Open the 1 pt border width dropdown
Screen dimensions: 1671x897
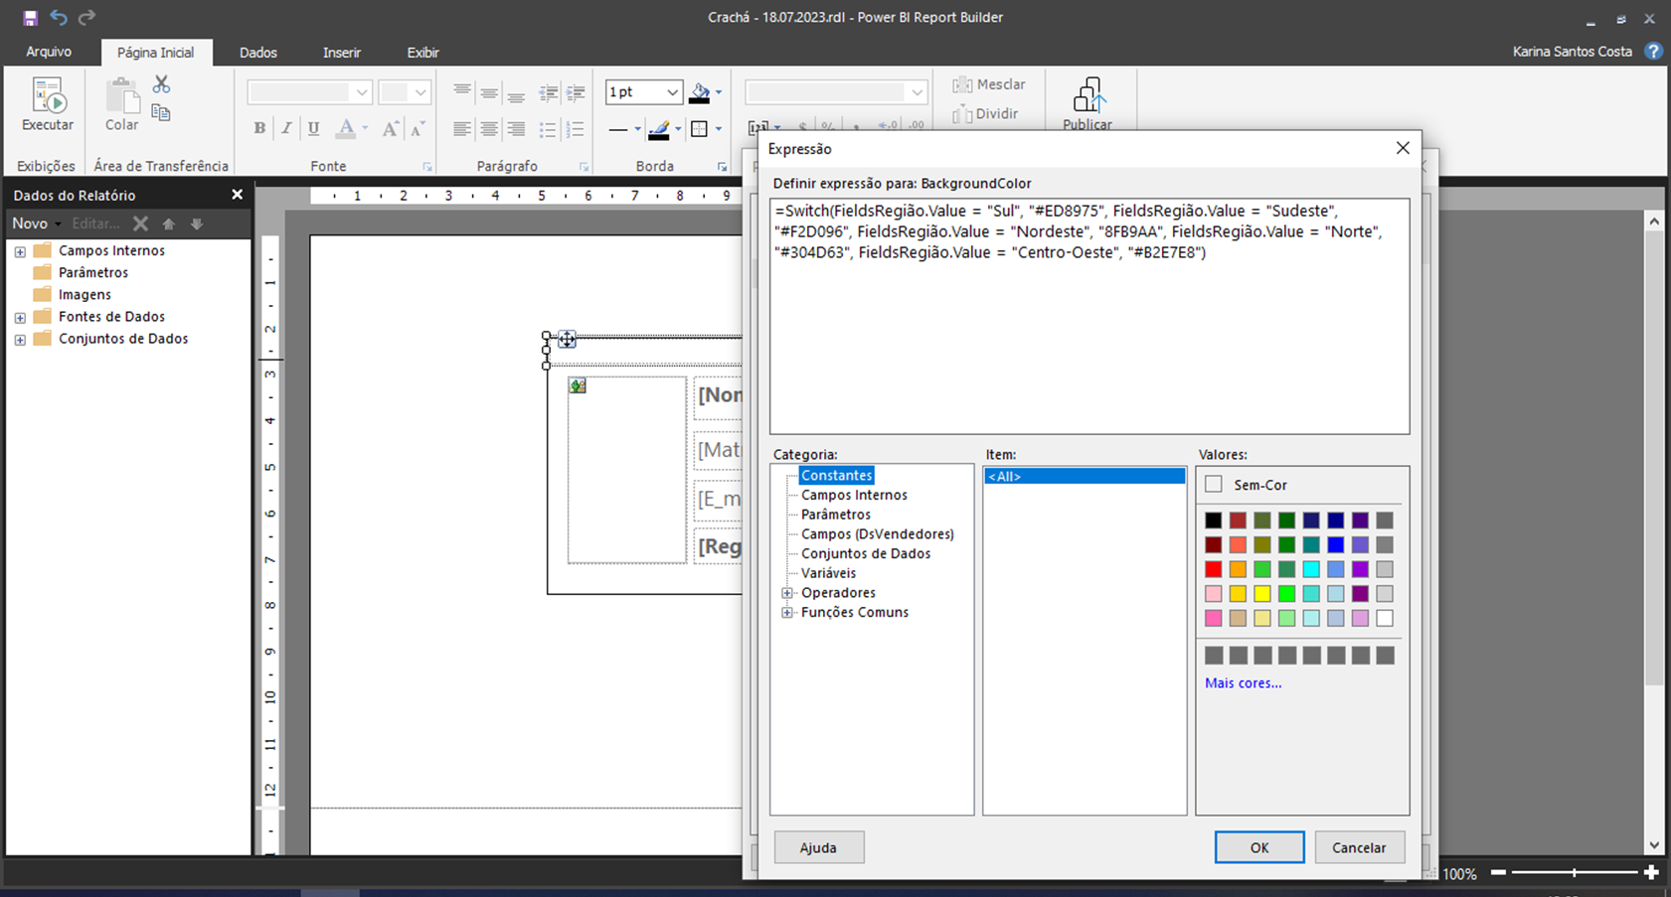pos(673,92)
